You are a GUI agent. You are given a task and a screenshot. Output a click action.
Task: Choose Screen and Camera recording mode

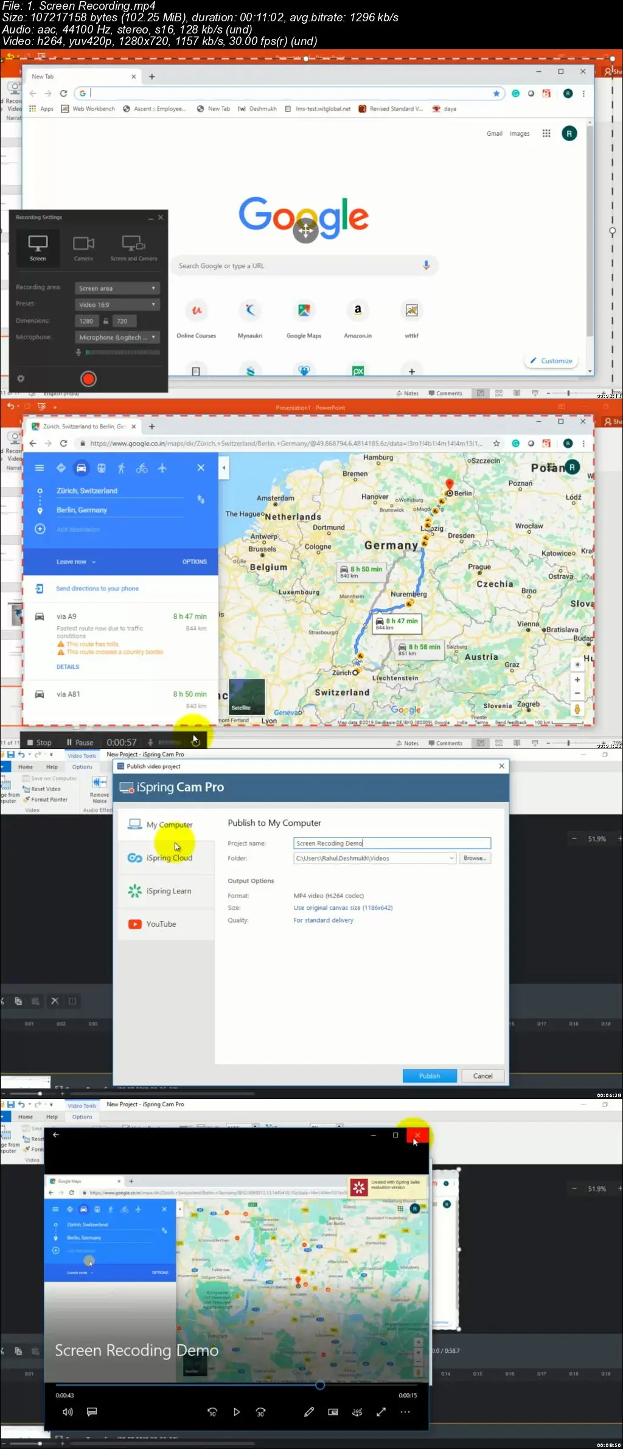(x=134, y=248)
